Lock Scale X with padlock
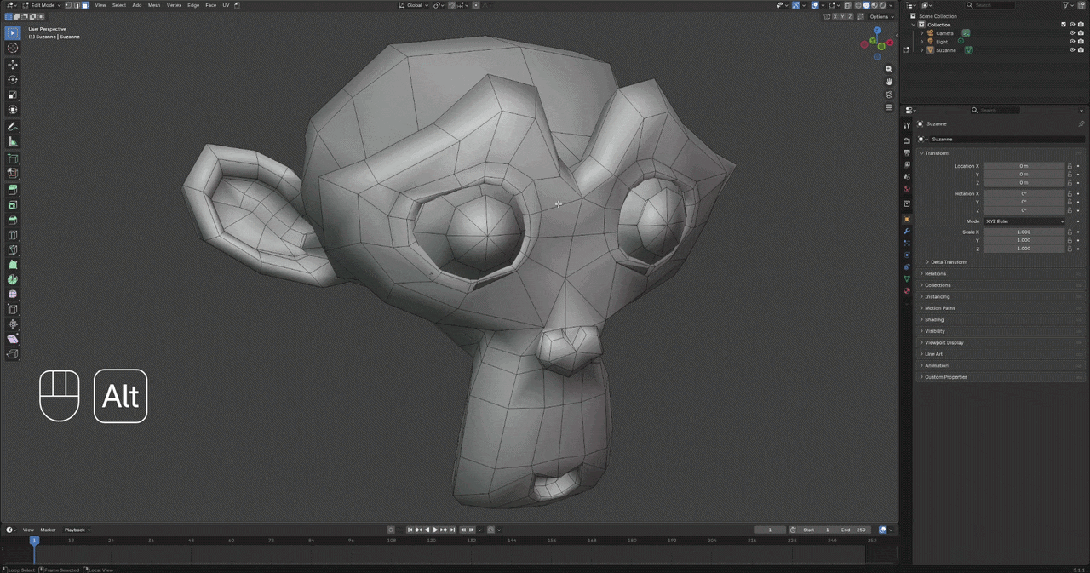Viewport: 1090px width, 573px height. pyautogui.click(x=1070, y=232)
